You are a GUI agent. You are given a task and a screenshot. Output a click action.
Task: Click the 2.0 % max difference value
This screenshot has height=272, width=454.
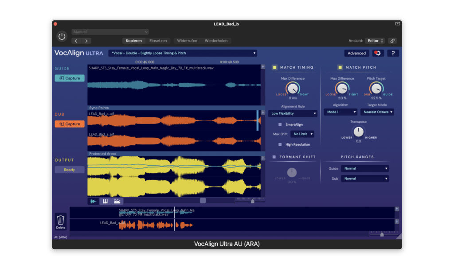click(342, 98)
